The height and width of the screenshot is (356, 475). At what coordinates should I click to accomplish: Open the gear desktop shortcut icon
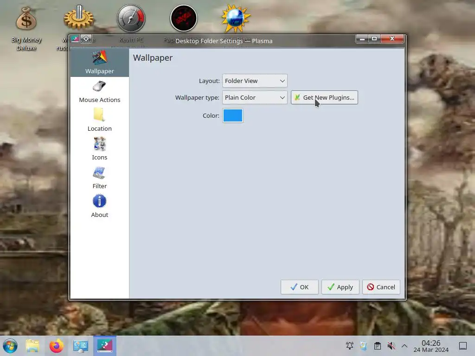79,18
